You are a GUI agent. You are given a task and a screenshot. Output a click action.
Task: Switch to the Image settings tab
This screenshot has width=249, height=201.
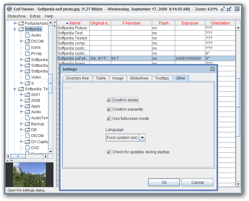(118, 78)
